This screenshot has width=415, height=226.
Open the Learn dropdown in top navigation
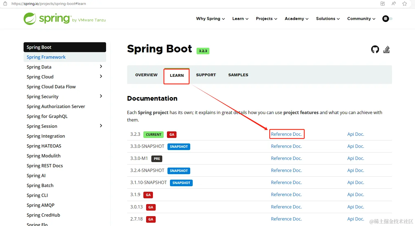pyautogui.click(x=240, y=19)
